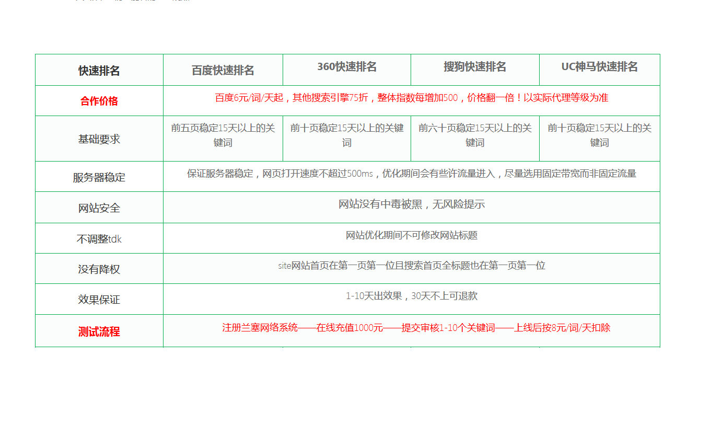
Task: Select the 网站安全 row label
Action: click(99, 208)
